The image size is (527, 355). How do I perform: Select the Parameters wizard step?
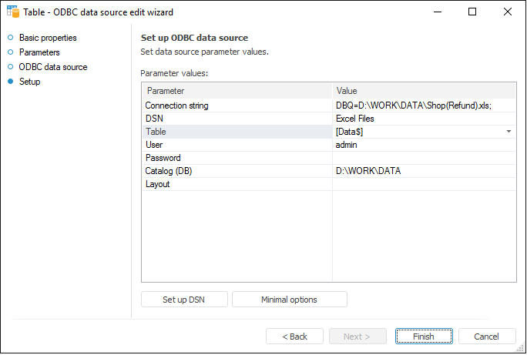(39, 52)
